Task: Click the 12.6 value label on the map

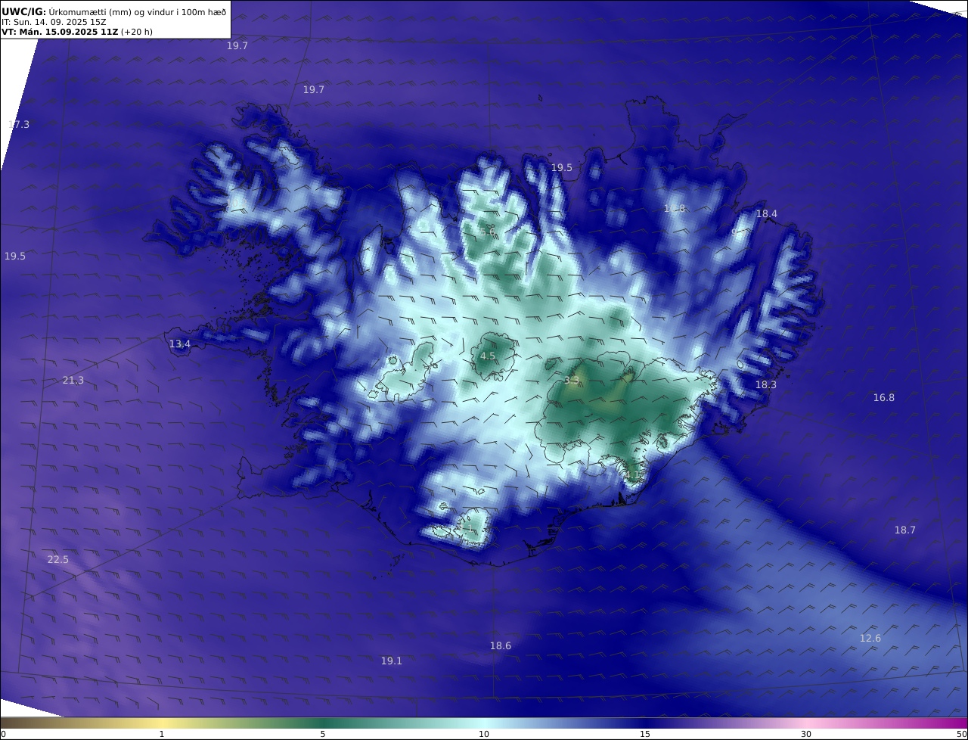Action: 870,639
